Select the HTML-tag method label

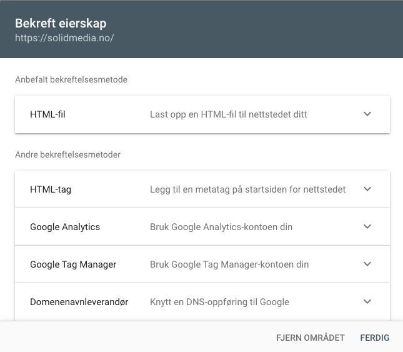tap(51, 189)
